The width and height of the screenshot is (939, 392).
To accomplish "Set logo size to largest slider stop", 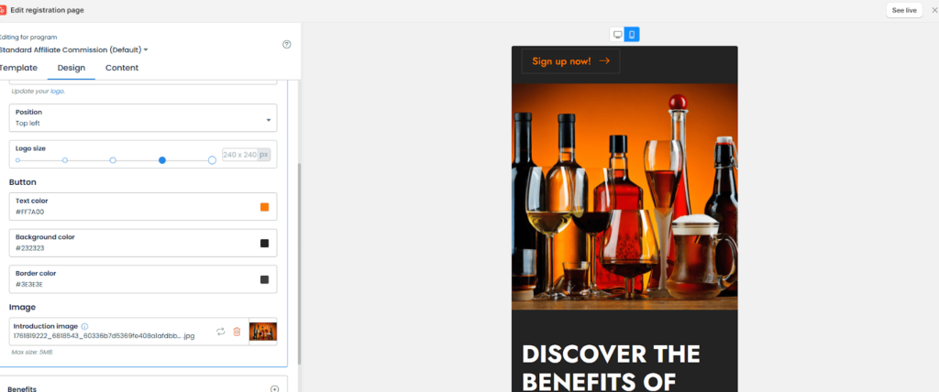I will (x=212, y=160).
